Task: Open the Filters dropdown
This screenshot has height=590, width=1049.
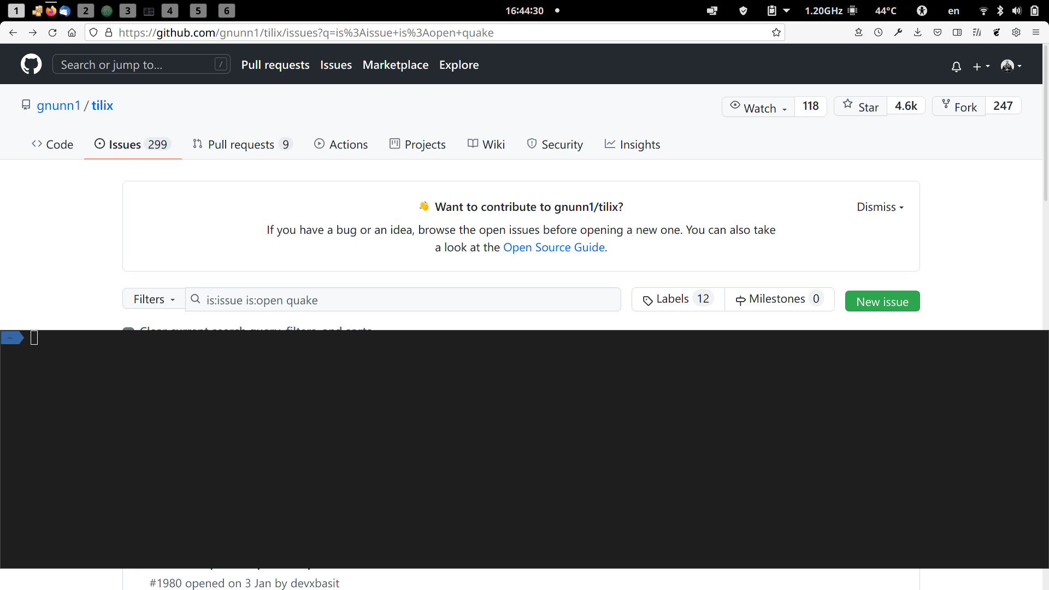Action: point(154,299)
